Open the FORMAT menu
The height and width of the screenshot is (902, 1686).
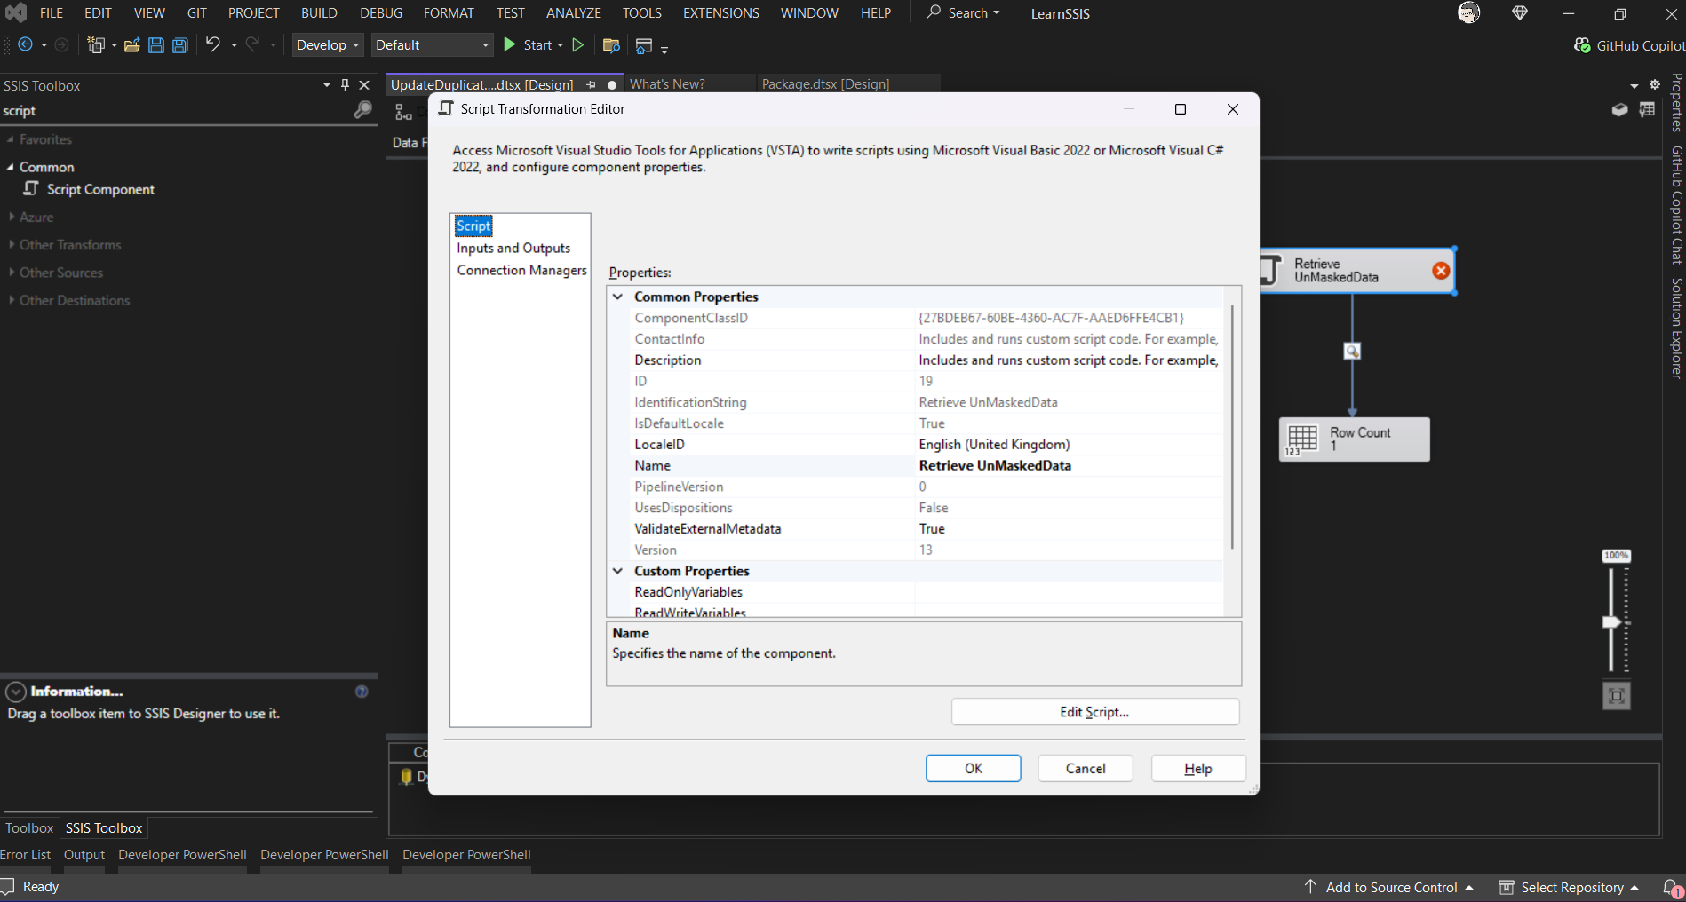point(449,12)
